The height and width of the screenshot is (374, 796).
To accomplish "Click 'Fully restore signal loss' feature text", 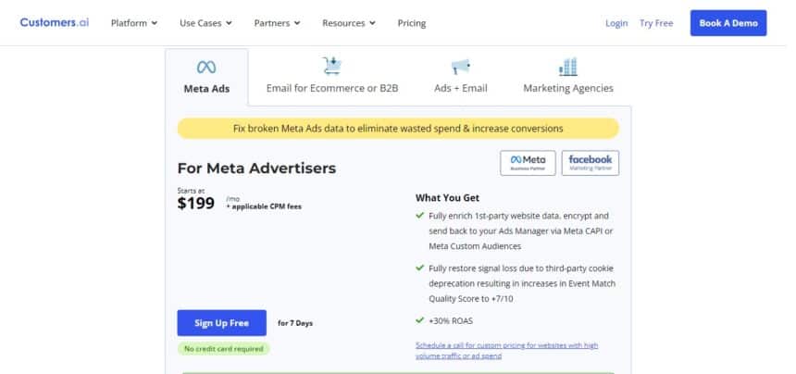I will pos(522,283).
